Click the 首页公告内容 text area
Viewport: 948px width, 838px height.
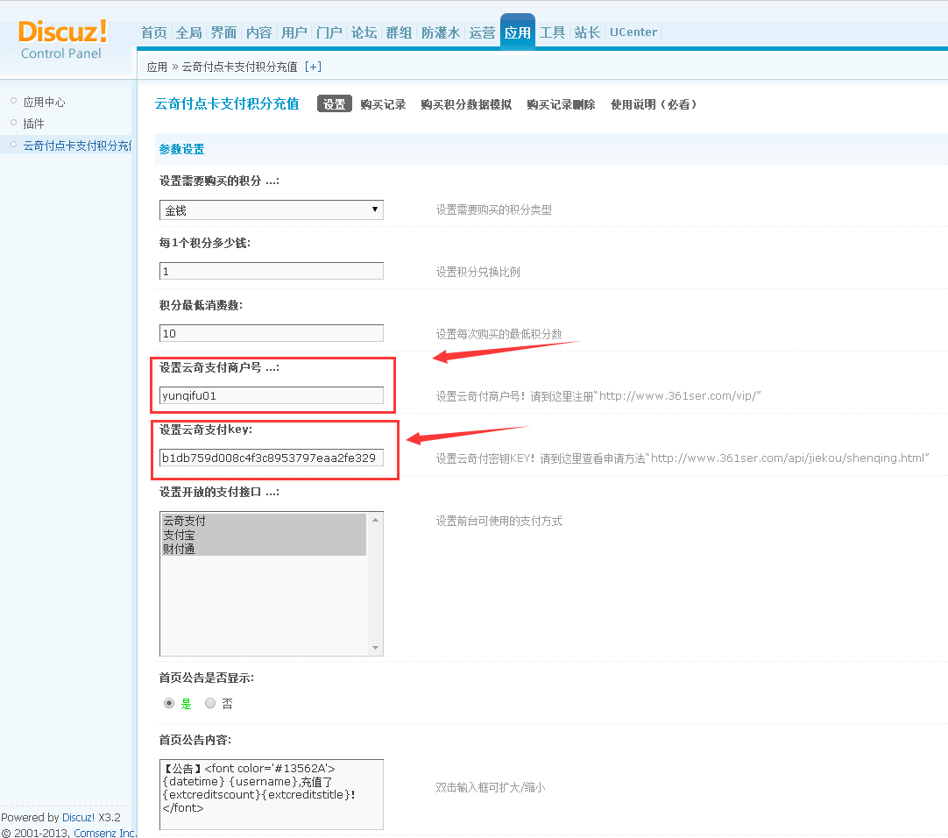coord(272,794)
